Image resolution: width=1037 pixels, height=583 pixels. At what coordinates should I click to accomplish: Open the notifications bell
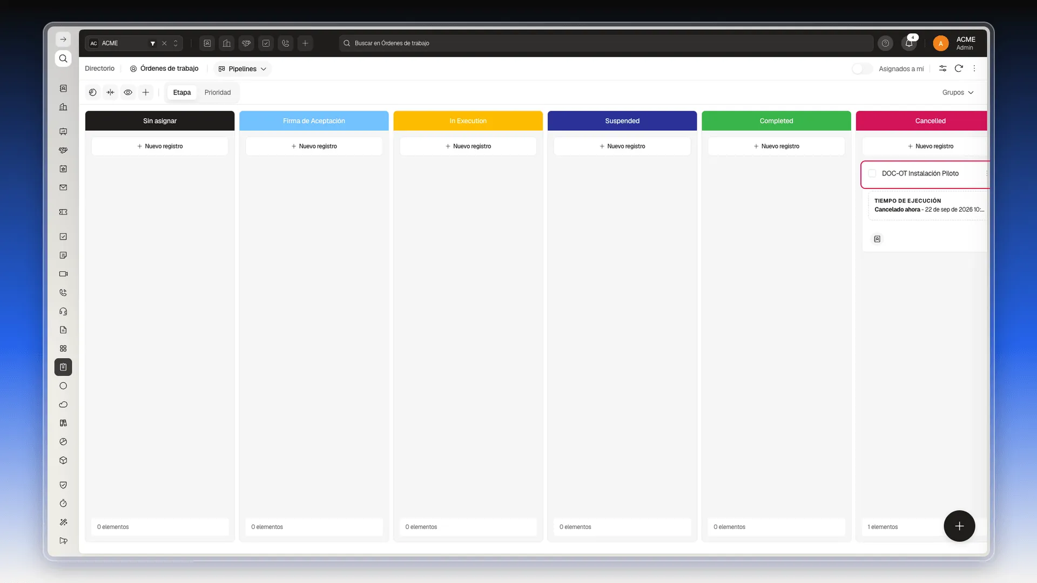(909, 43)
